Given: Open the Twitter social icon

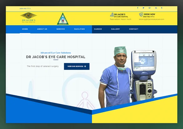Looking at the screenshot, I should (143, 8).
